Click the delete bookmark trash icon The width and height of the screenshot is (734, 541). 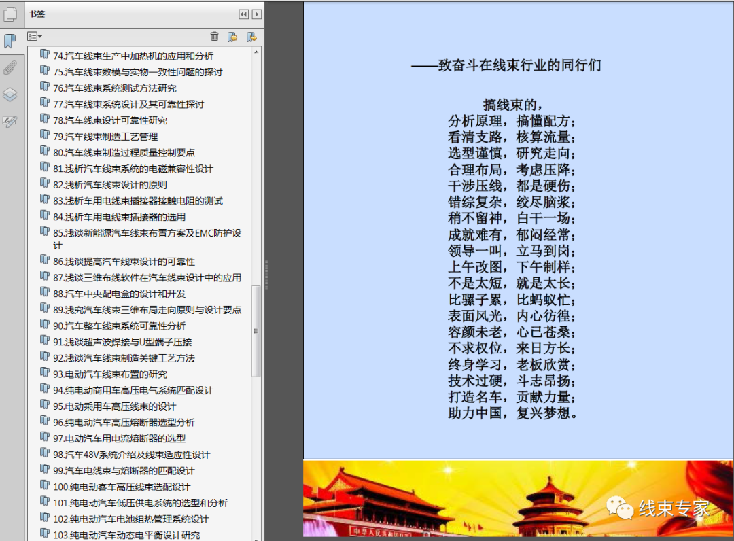pos(214,37)
